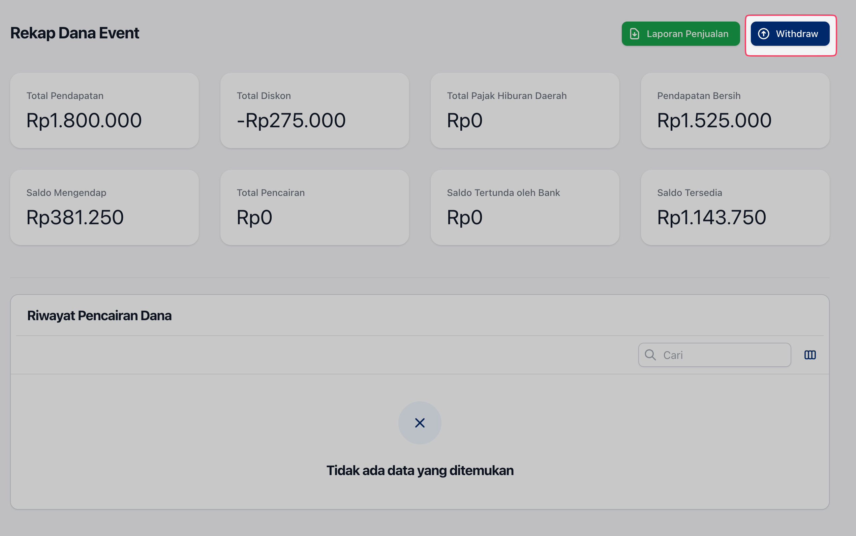
Task: Click the Saldo Tertunda oleh Bank card
Action: tap(525, 207)
